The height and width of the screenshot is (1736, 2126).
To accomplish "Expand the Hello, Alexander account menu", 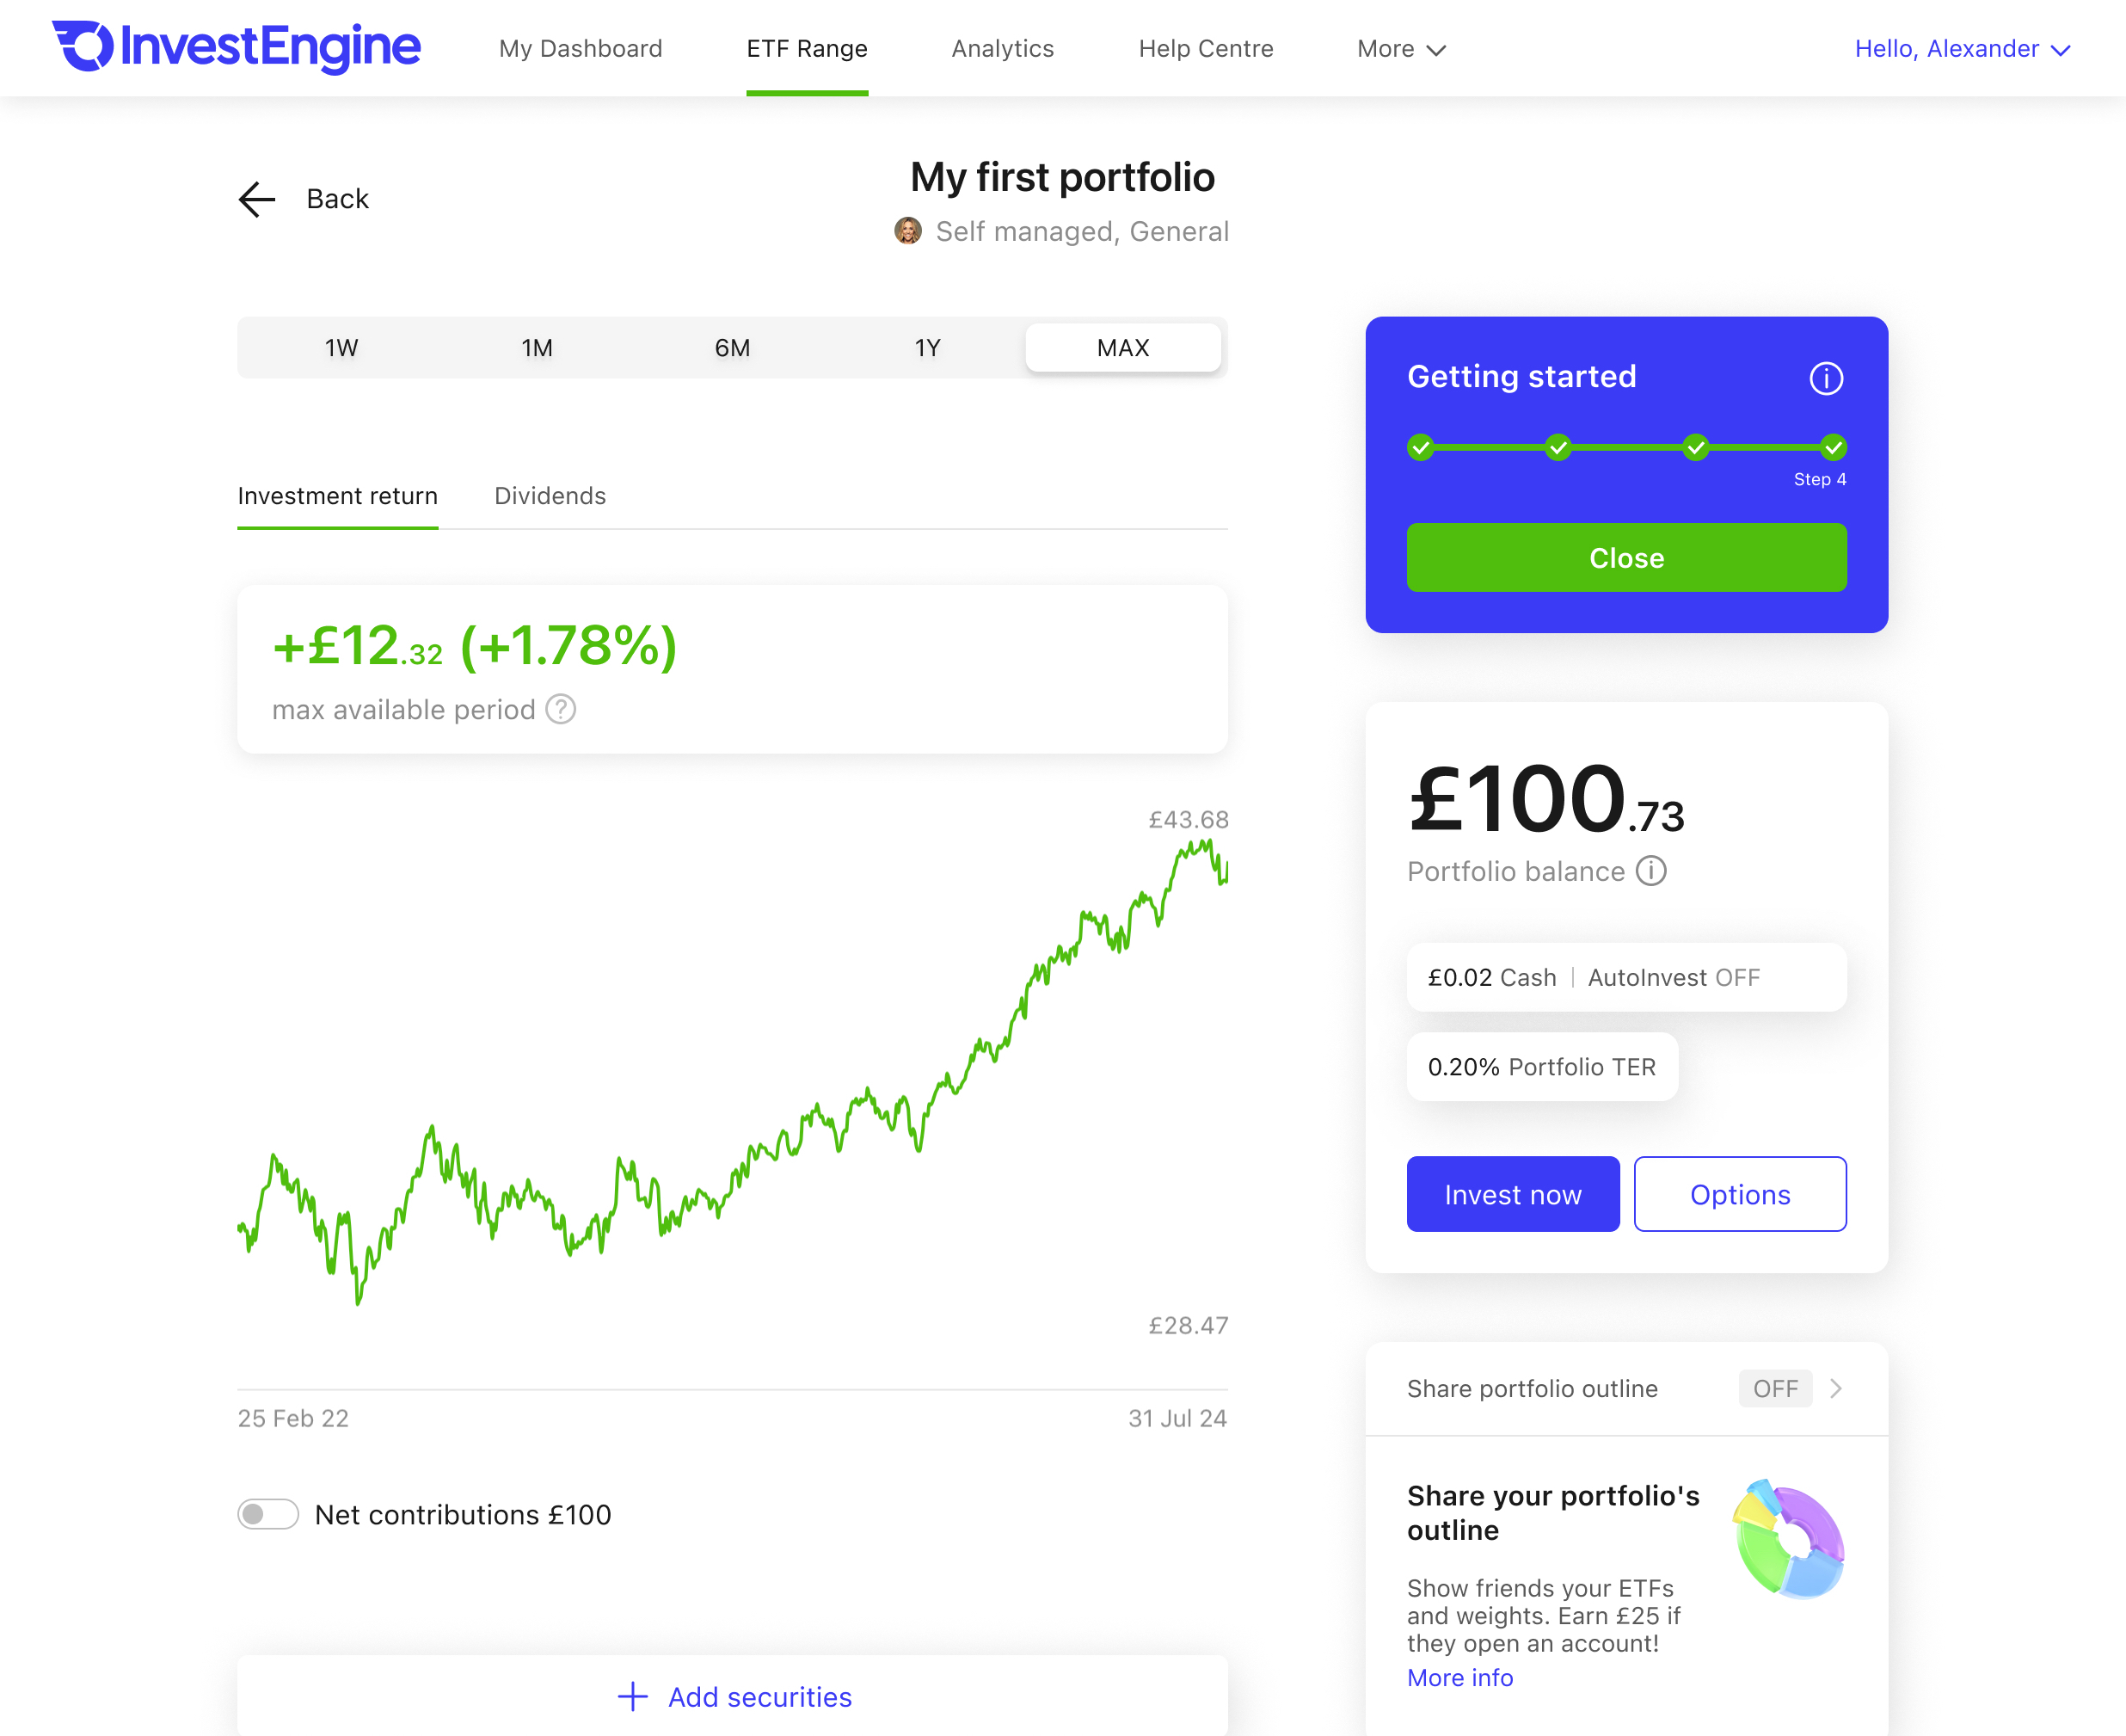I will pos(1962,48).
